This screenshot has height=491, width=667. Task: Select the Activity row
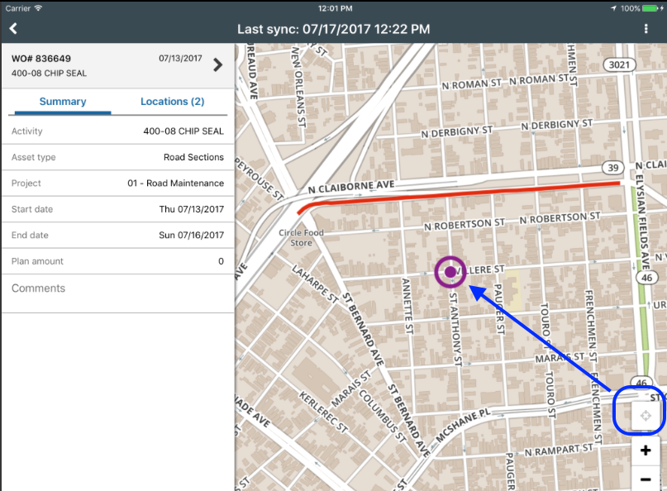click(x=117, y=131)
